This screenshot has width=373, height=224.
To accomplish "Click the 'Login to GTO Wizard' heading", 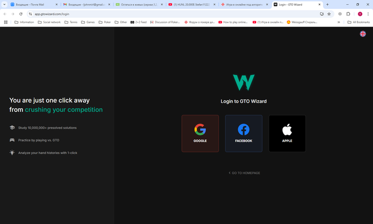I will click(244, 101).
